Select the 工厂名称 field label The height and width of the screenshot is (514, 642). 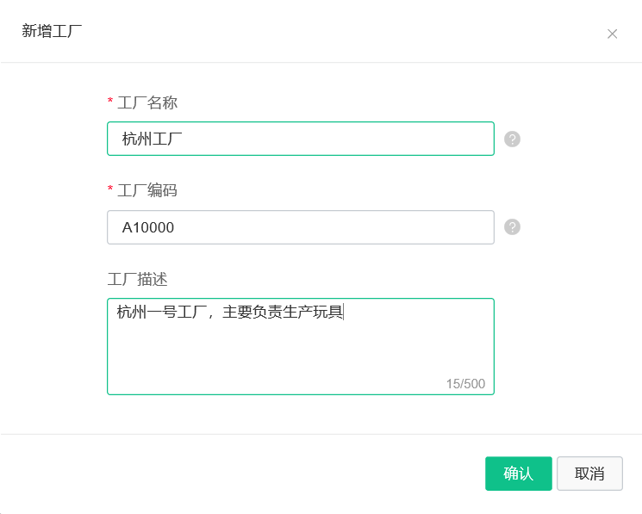click(147, 102)
